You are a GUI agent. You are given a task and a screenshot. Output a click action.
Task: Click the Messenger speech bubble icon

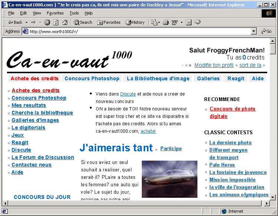(x=197, y=22)
